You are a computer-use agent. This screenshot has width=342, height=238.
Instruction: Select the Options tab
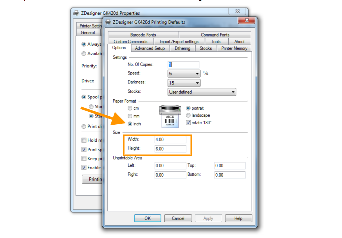click(x=119, y=48)
